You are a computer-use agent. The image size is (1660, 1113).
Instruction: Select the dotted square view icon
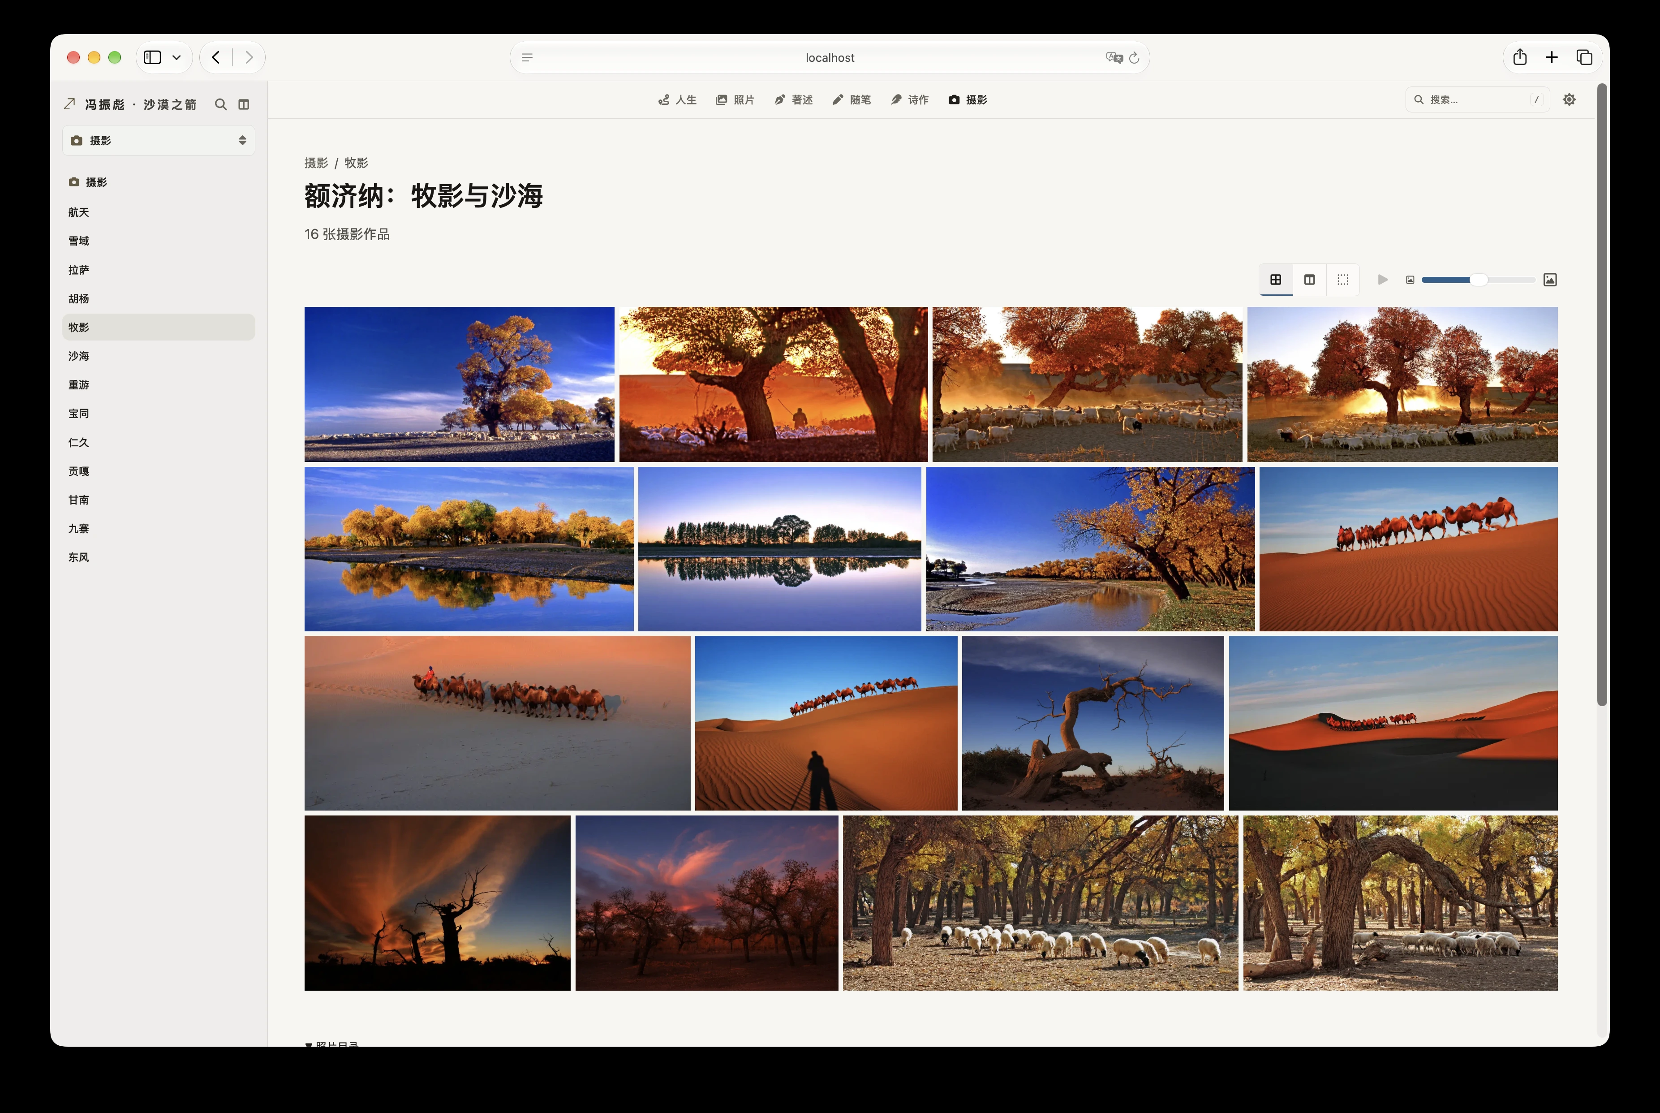(1343, 280)
